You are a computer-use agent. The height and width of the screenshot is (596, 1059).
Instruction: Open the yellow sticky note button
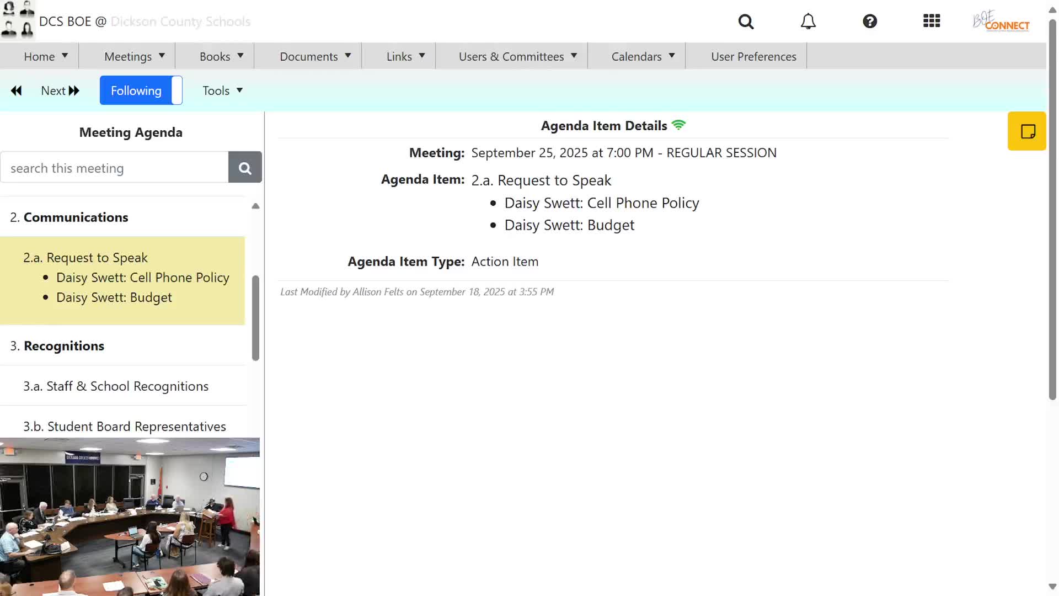(1027, 131)
